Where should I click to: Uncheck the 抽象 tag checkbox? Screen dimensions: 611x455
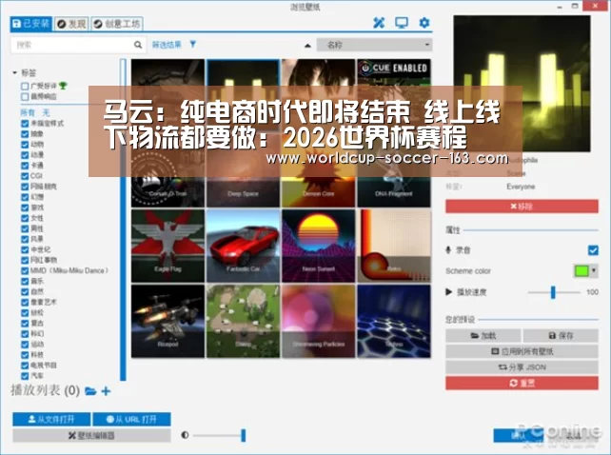tap(25, 133)
